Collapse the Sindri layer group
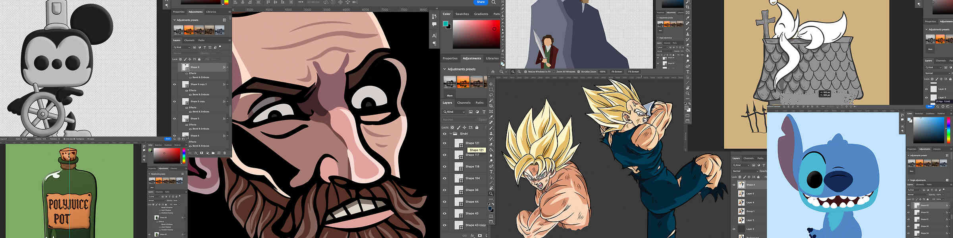 pos(451,134)
